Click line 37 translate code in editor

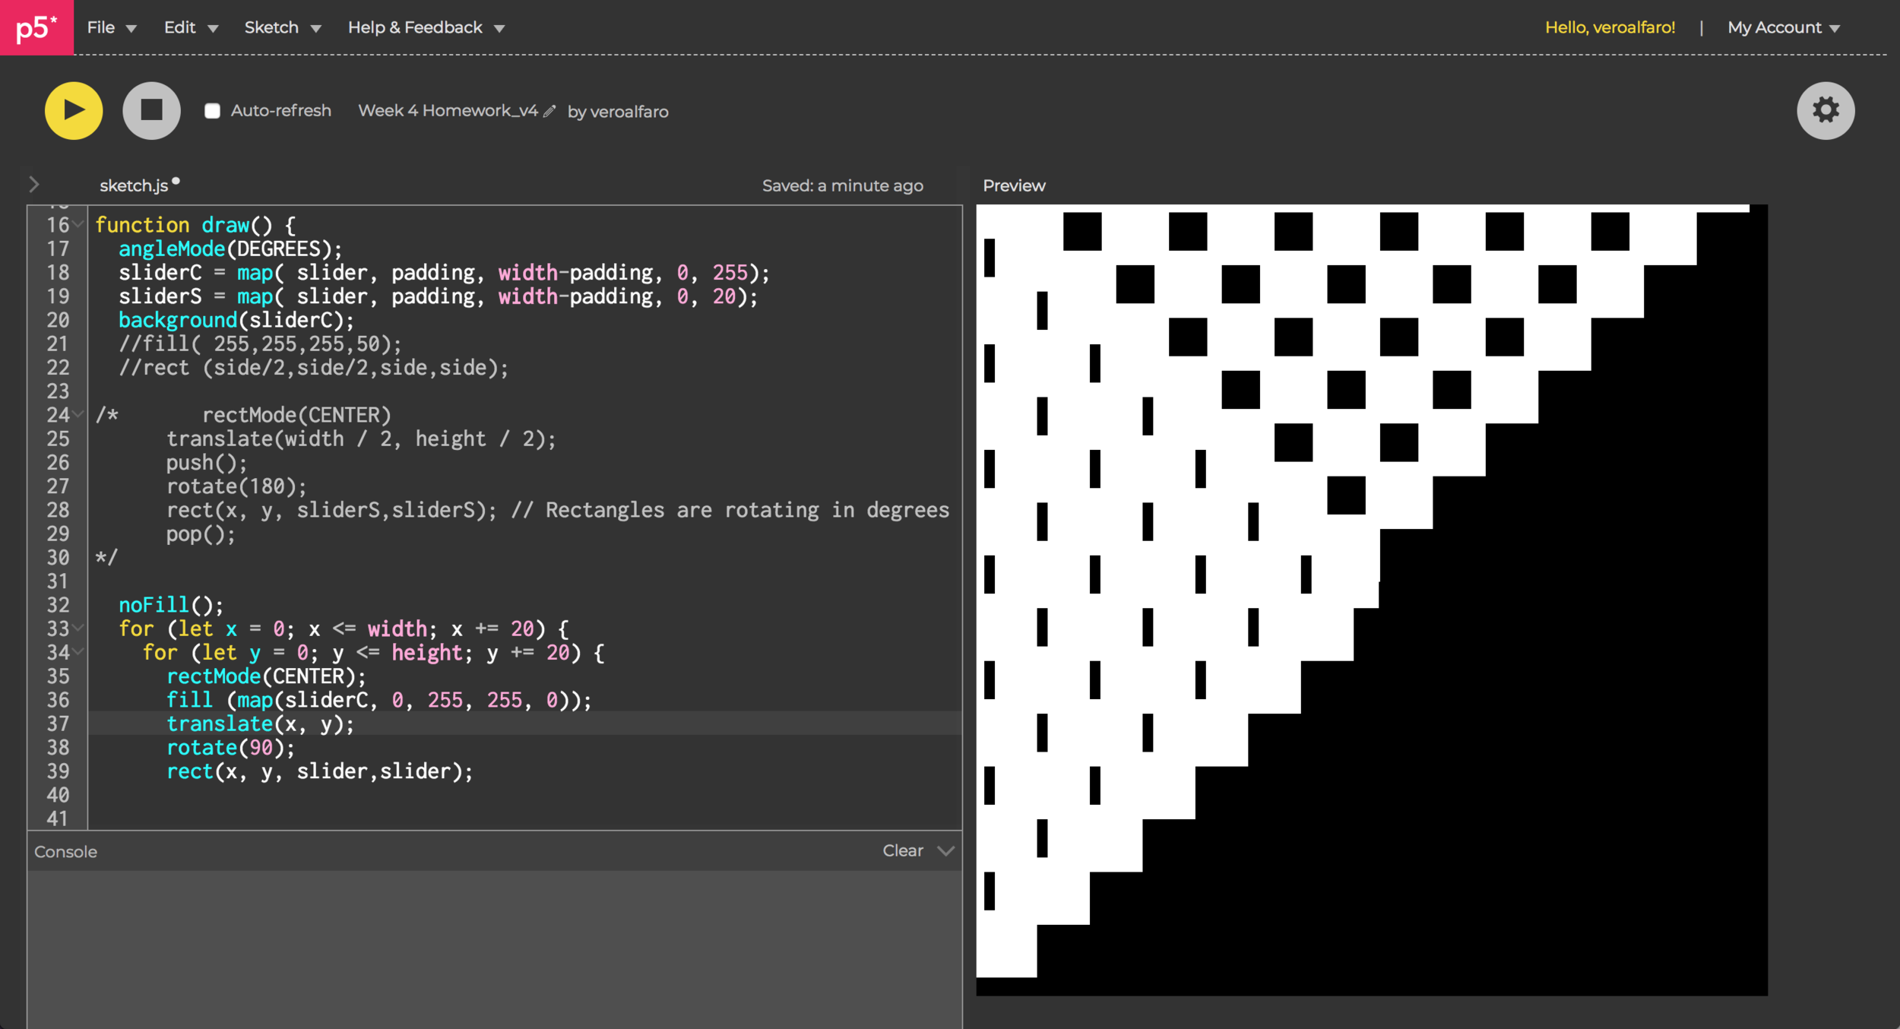coord(260,723)
